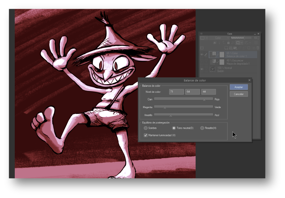This screenshot has width=285, height=198.
Task: Enable 'Mantener luminosidad (V)' checkbox
Action: click(146, 135)
